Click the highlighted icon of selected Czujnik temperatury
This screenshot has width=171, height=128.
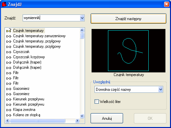tap(9, 31)
